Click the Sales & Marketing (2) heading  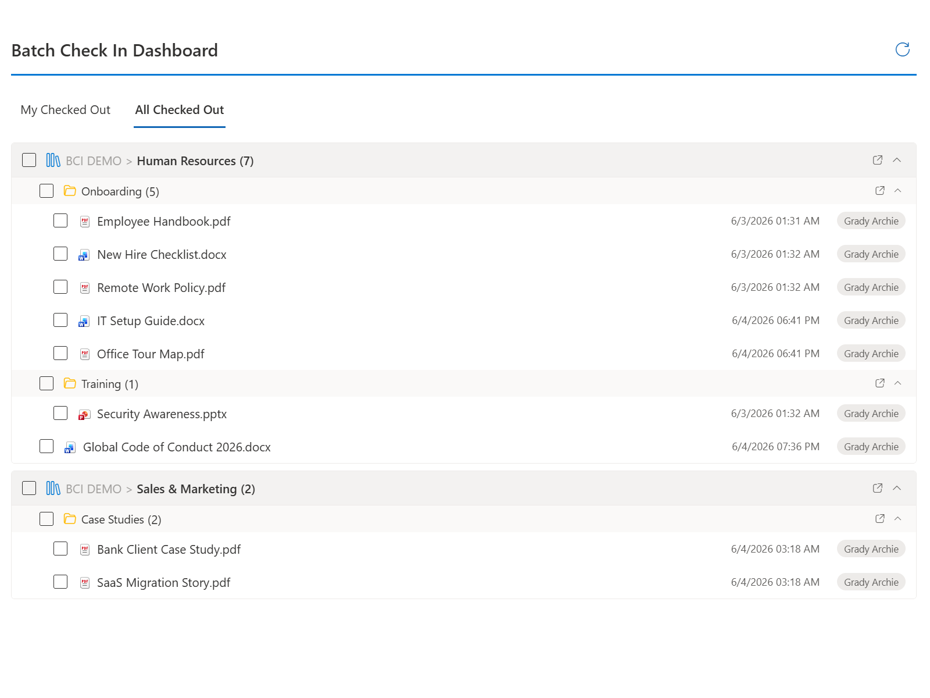pos(196,489)
